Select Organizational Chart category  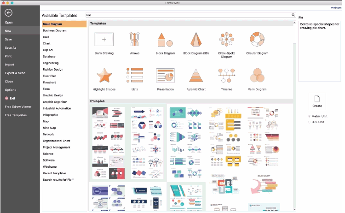click(56, 141)
